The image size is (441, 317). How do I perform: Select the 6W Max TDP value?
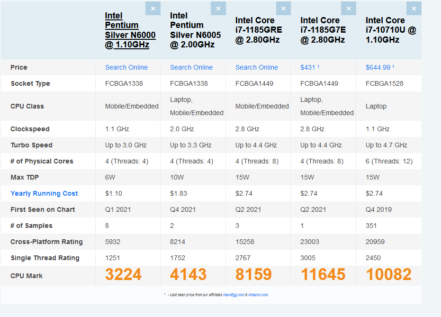pyautogui.click(x=110, y=177)
